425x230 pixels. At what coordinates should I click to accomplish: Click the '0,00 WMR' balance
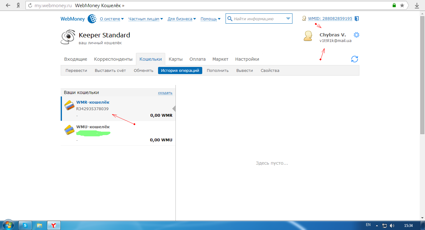[x=161, y=115]
